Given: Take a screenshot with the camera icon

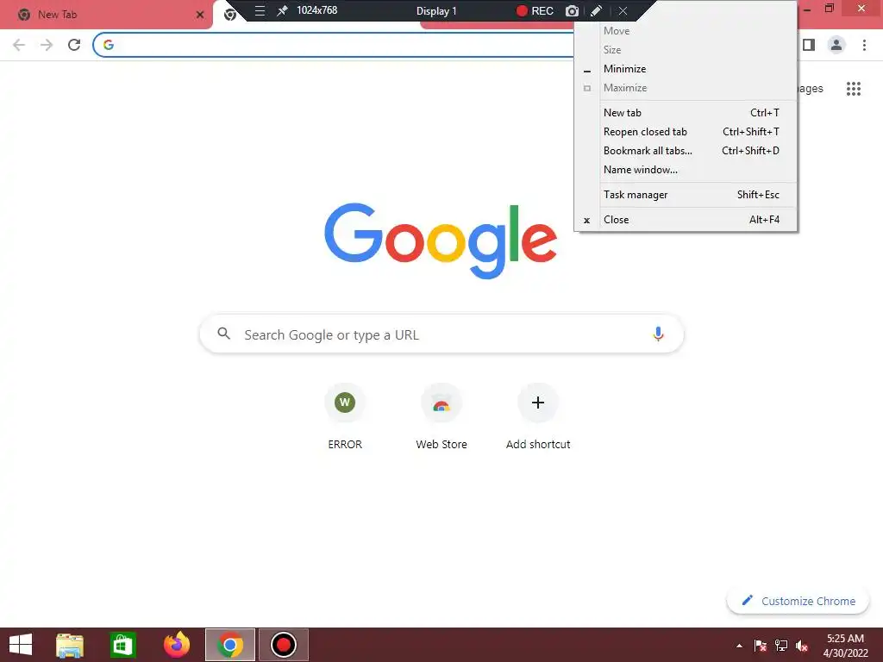Looking at the screenshot, I should pos(572,10).
